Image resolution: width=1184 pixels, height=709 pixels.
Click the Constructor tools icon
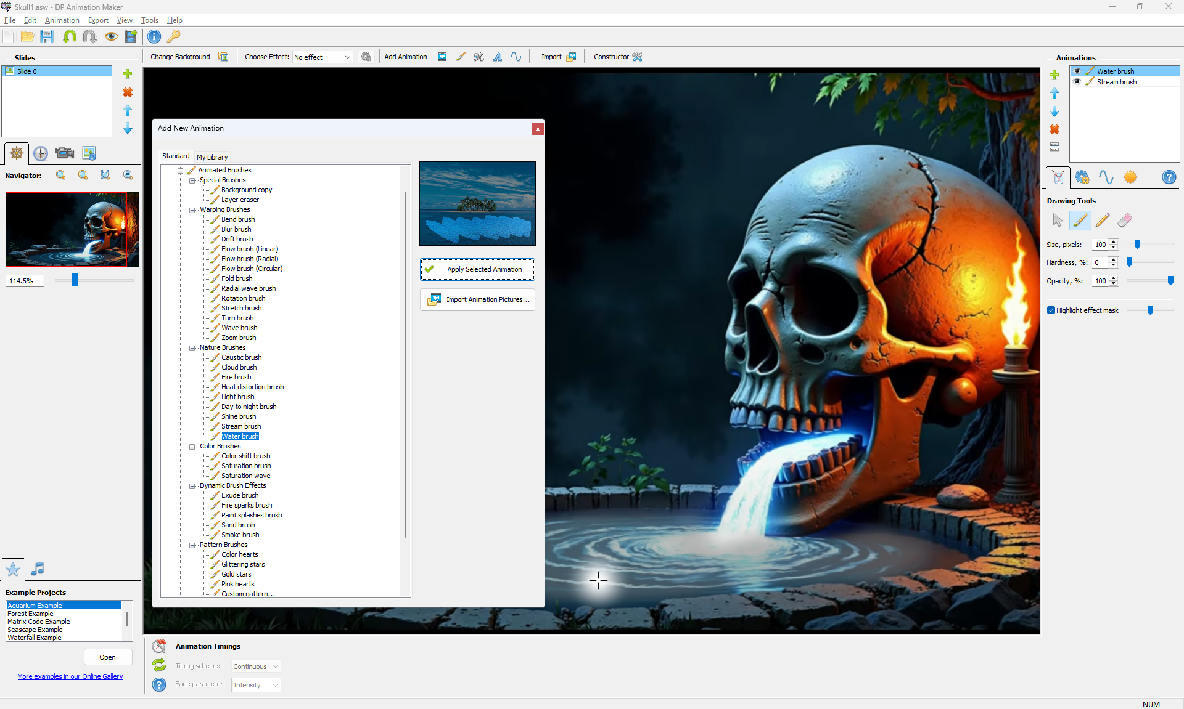637,57
